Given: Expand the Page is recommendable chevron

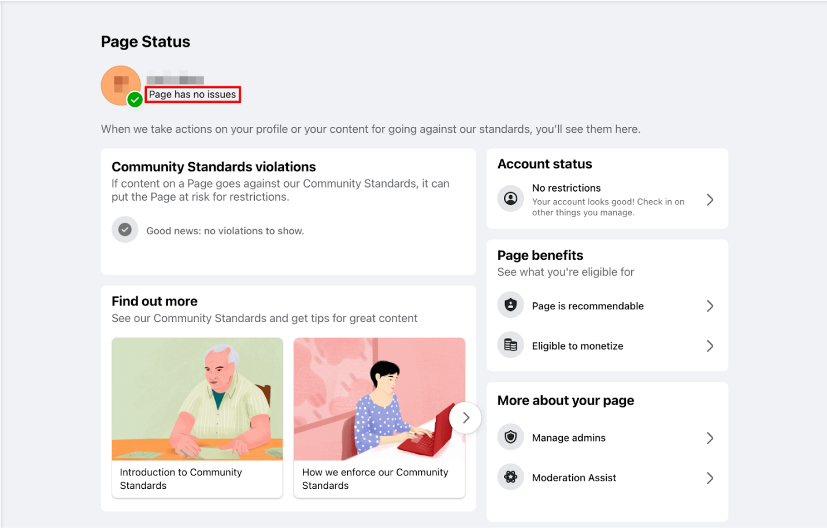Looking at the screenshot, I should (710, 306).
